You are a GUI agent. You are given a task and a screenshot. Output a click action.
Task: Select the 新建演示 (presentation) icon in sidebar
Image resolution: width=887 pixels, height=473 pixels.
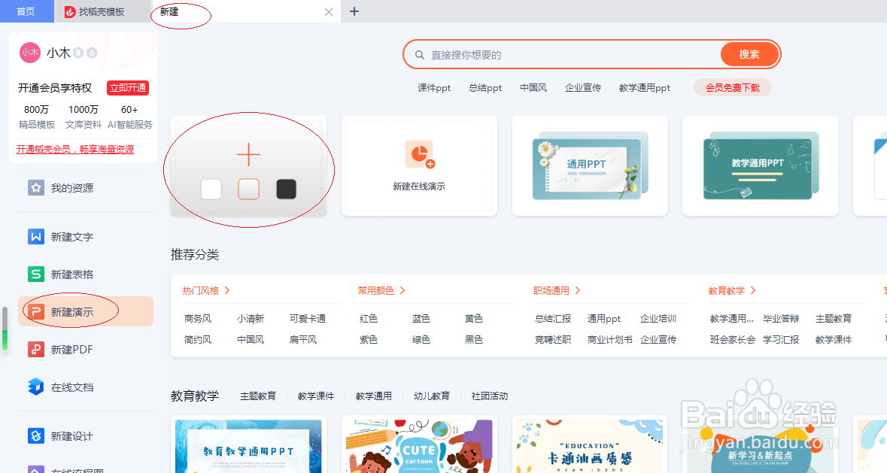(35, 311)
